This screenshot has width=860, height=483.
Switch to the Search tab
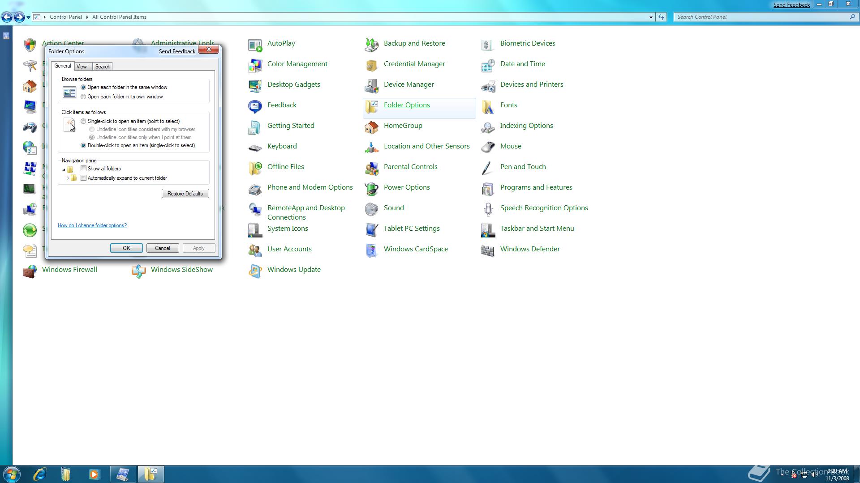(x=103, y=67)
